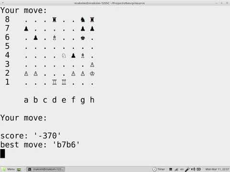
Task: Click rank label 8
Action: click(x=7, y=19)
